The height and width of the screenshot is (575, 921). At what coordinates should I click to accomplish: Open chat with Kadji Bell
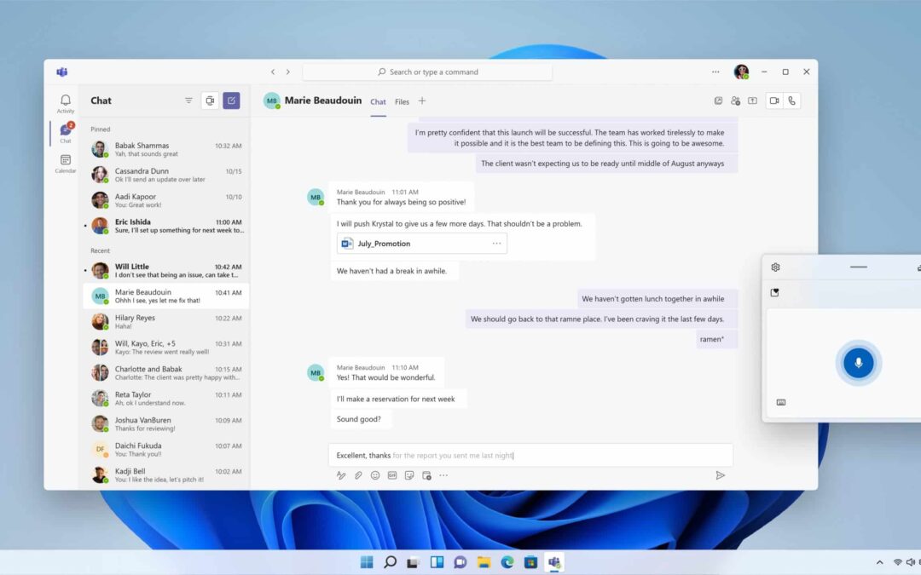coord(166,474)
